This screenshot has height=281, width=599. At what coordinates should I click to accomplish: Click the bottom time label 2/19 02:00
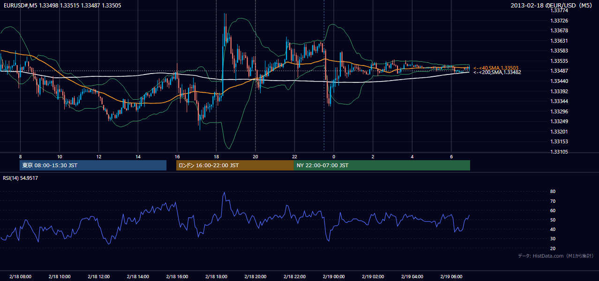coord(373,277)
